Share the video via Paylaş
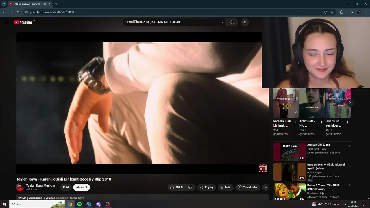The width and height of the screenshot is (370, 208). tap(206, 187)
